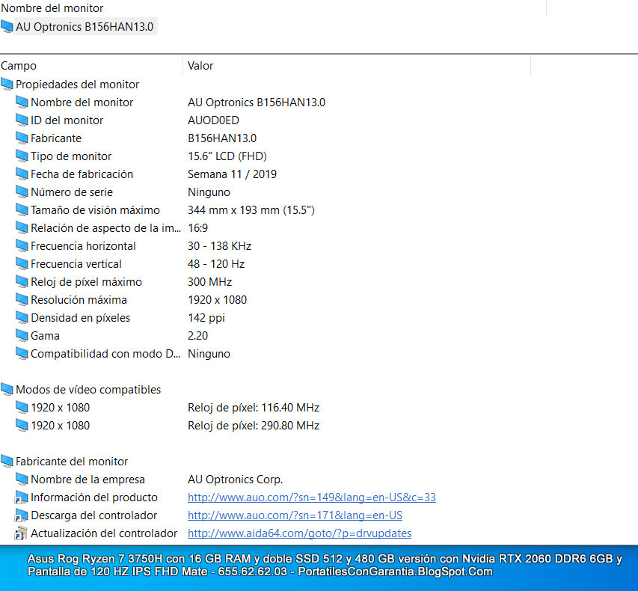Click the icon beside Fabricante row
This screenshot has width=638, height=591.
[22, 138]
